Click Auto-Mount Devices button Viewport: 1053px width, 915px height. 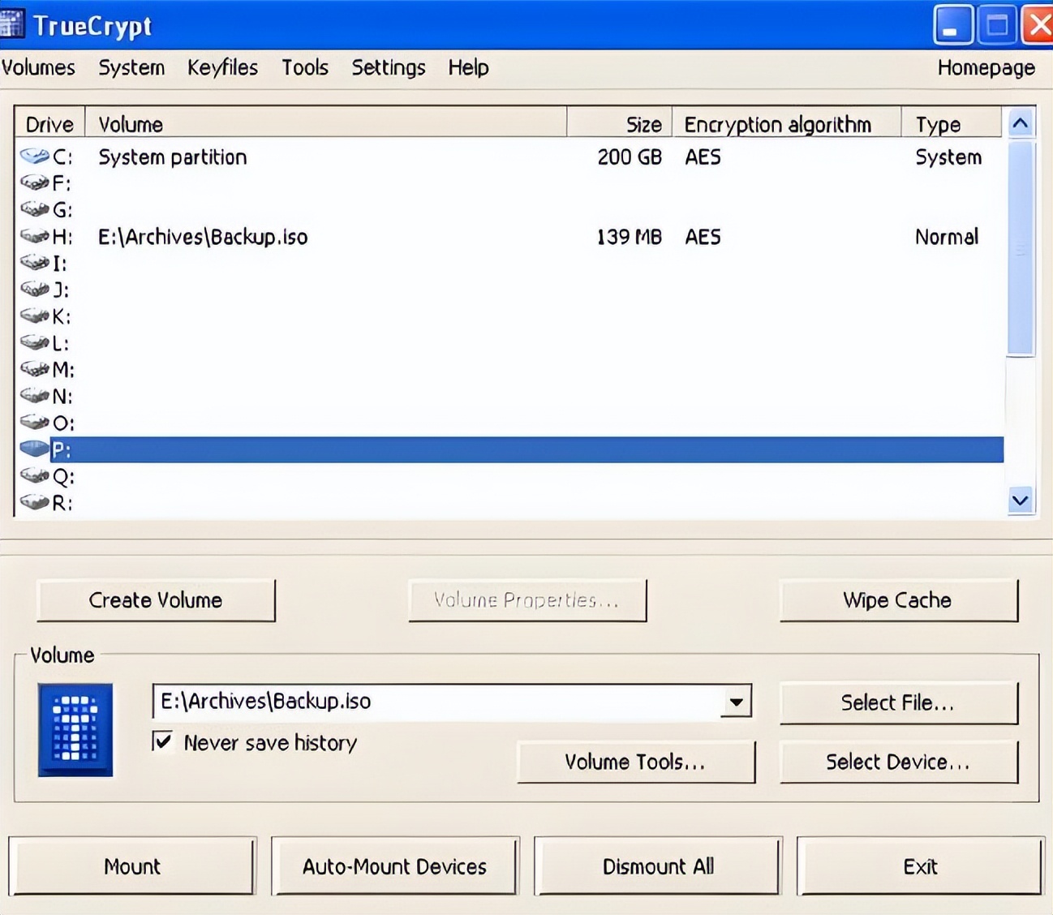click(395, 866)
